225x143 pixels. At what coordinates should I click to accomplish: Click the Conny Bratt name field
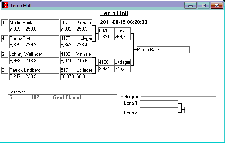tap(34, 38)
